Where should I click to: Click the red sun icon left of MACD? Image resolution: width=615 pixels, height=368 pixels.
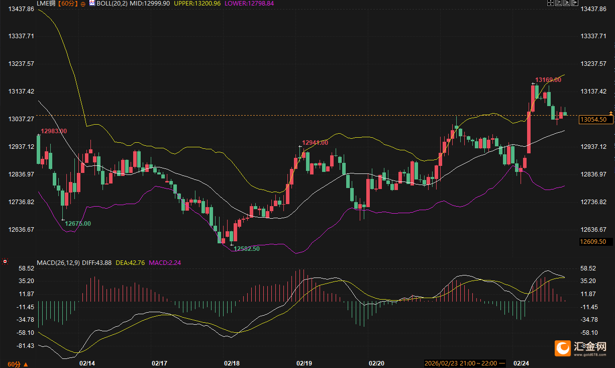[x=5, y=261]
